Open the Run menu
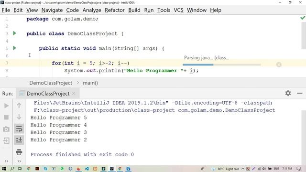The image size is (306, 172). (149, 10)
